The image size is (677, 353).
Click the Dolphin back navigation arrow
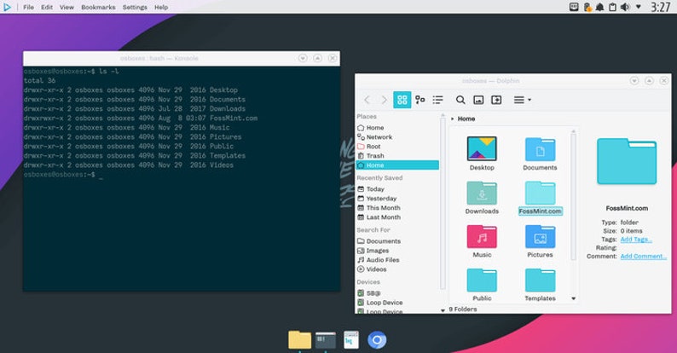367,100
